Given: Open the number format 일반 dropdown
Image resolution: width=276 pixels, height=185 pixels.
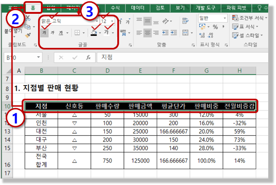Looking at the screenshot, I should tap(225, 18).
